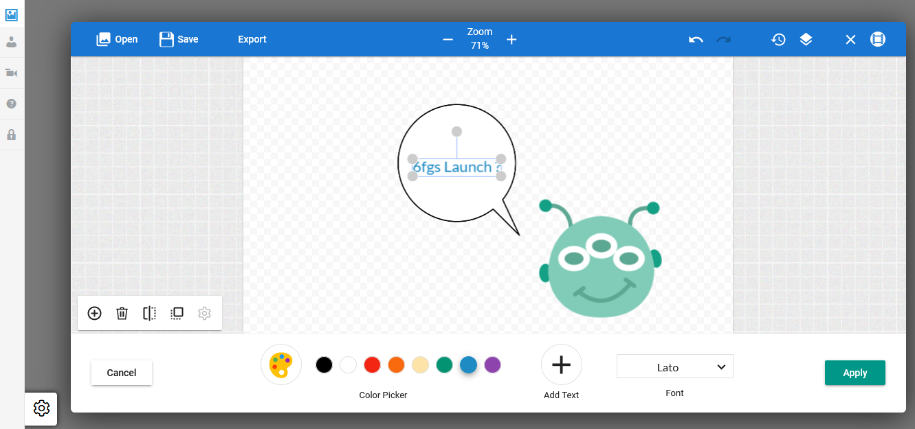Click the redo arrow icon
This screenshot has height=429, width=915.
click(723, 40)
